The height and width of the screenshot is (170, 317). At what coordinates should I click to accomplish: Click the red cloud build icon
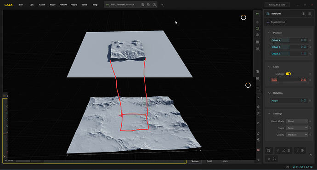[258, 150]
